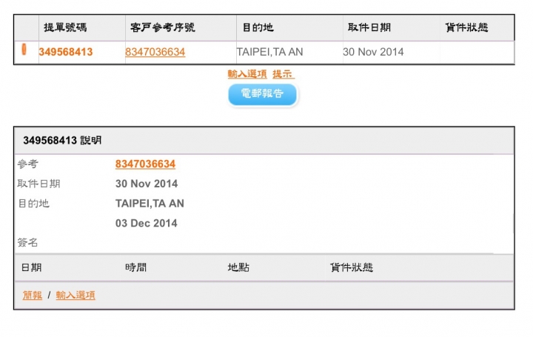The width and height of the screenshot is (533, 337).
Task: Click the bottom 輸入選項 link
Action: click(x=76, y=295)
